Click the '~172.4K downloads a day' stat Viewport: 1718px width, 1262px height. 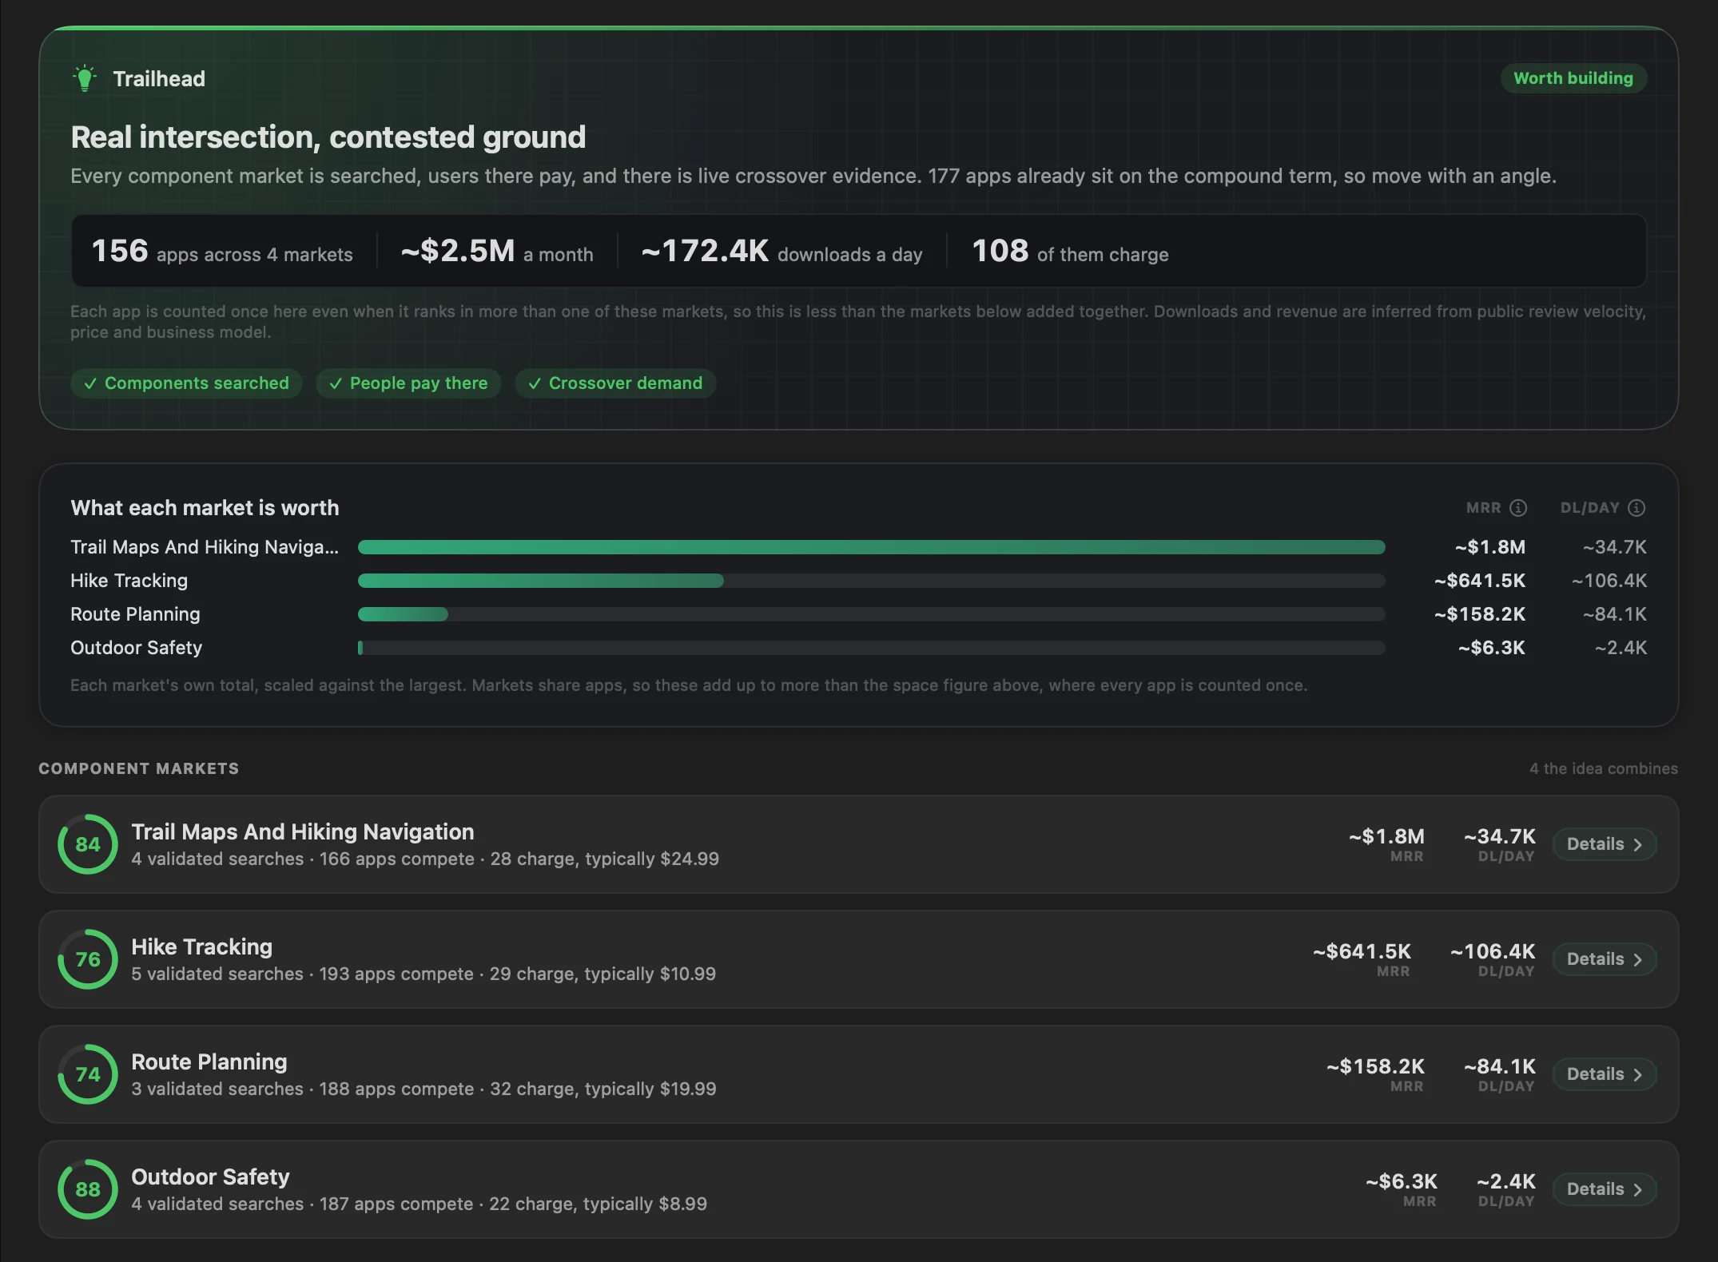[781, 252]
